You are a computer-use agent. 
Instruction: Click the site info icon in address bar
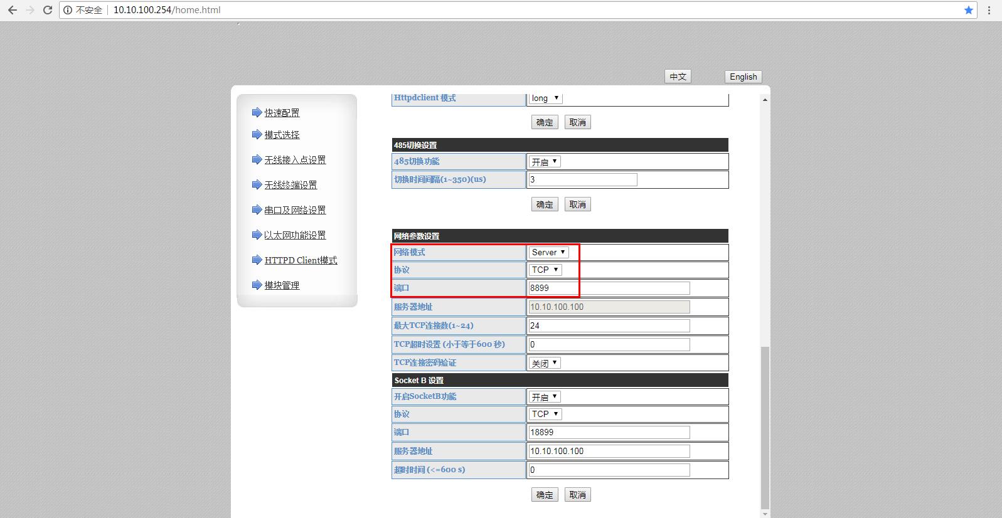(68, 10)
